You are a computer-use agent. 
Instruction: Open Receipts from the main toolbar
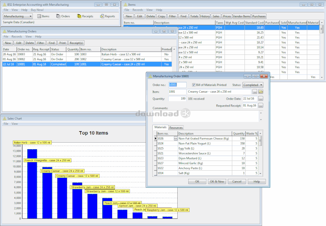click(x=85, y=16)
